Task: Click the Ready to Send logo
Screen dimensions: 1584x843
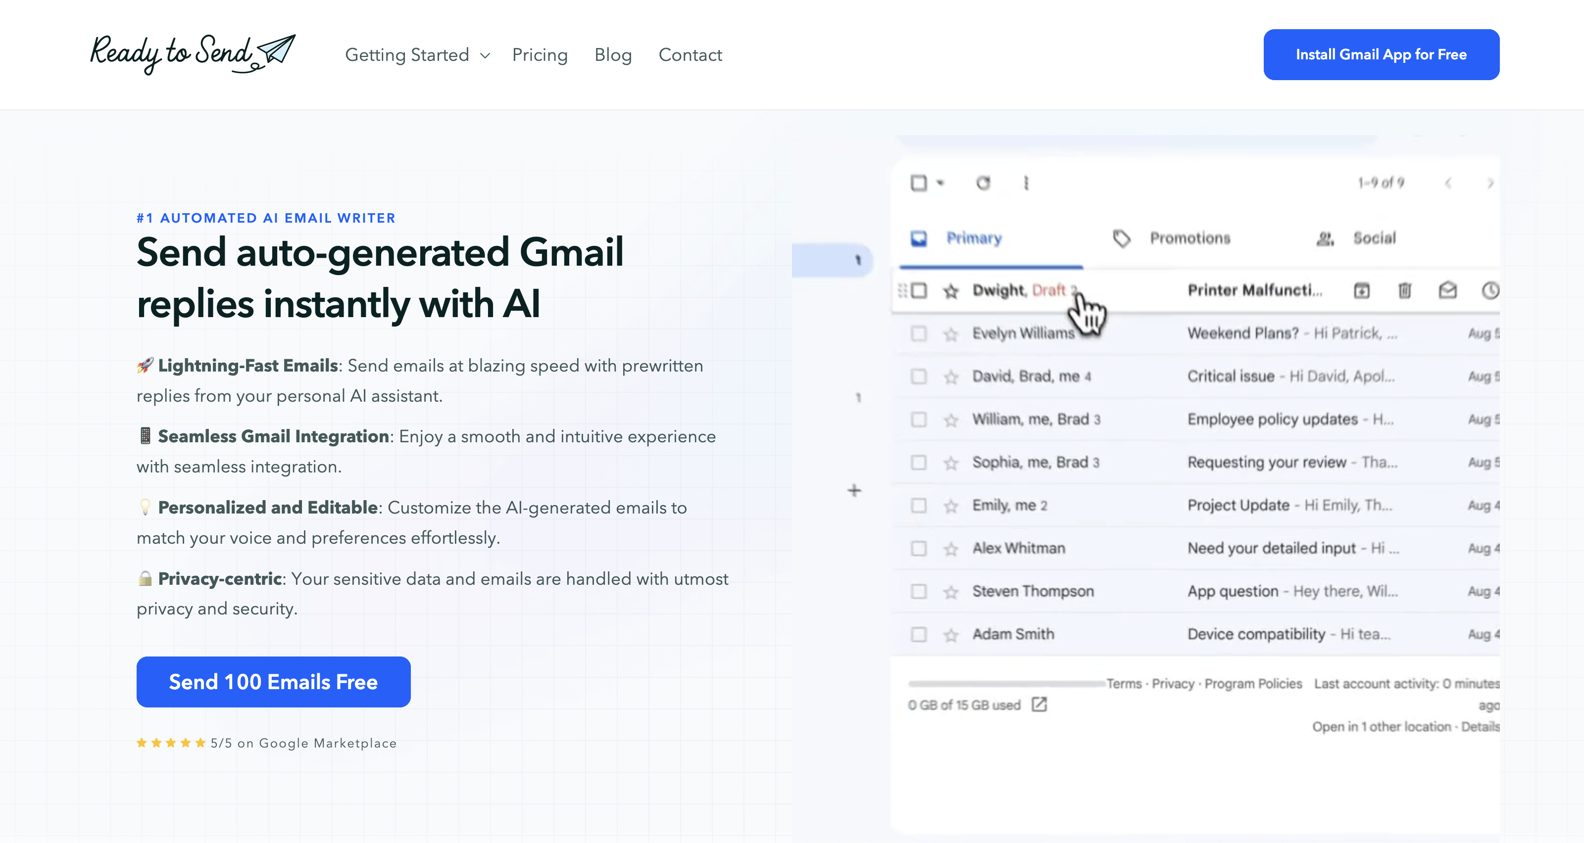Action: pyautogui.click(x=193, y=54)
